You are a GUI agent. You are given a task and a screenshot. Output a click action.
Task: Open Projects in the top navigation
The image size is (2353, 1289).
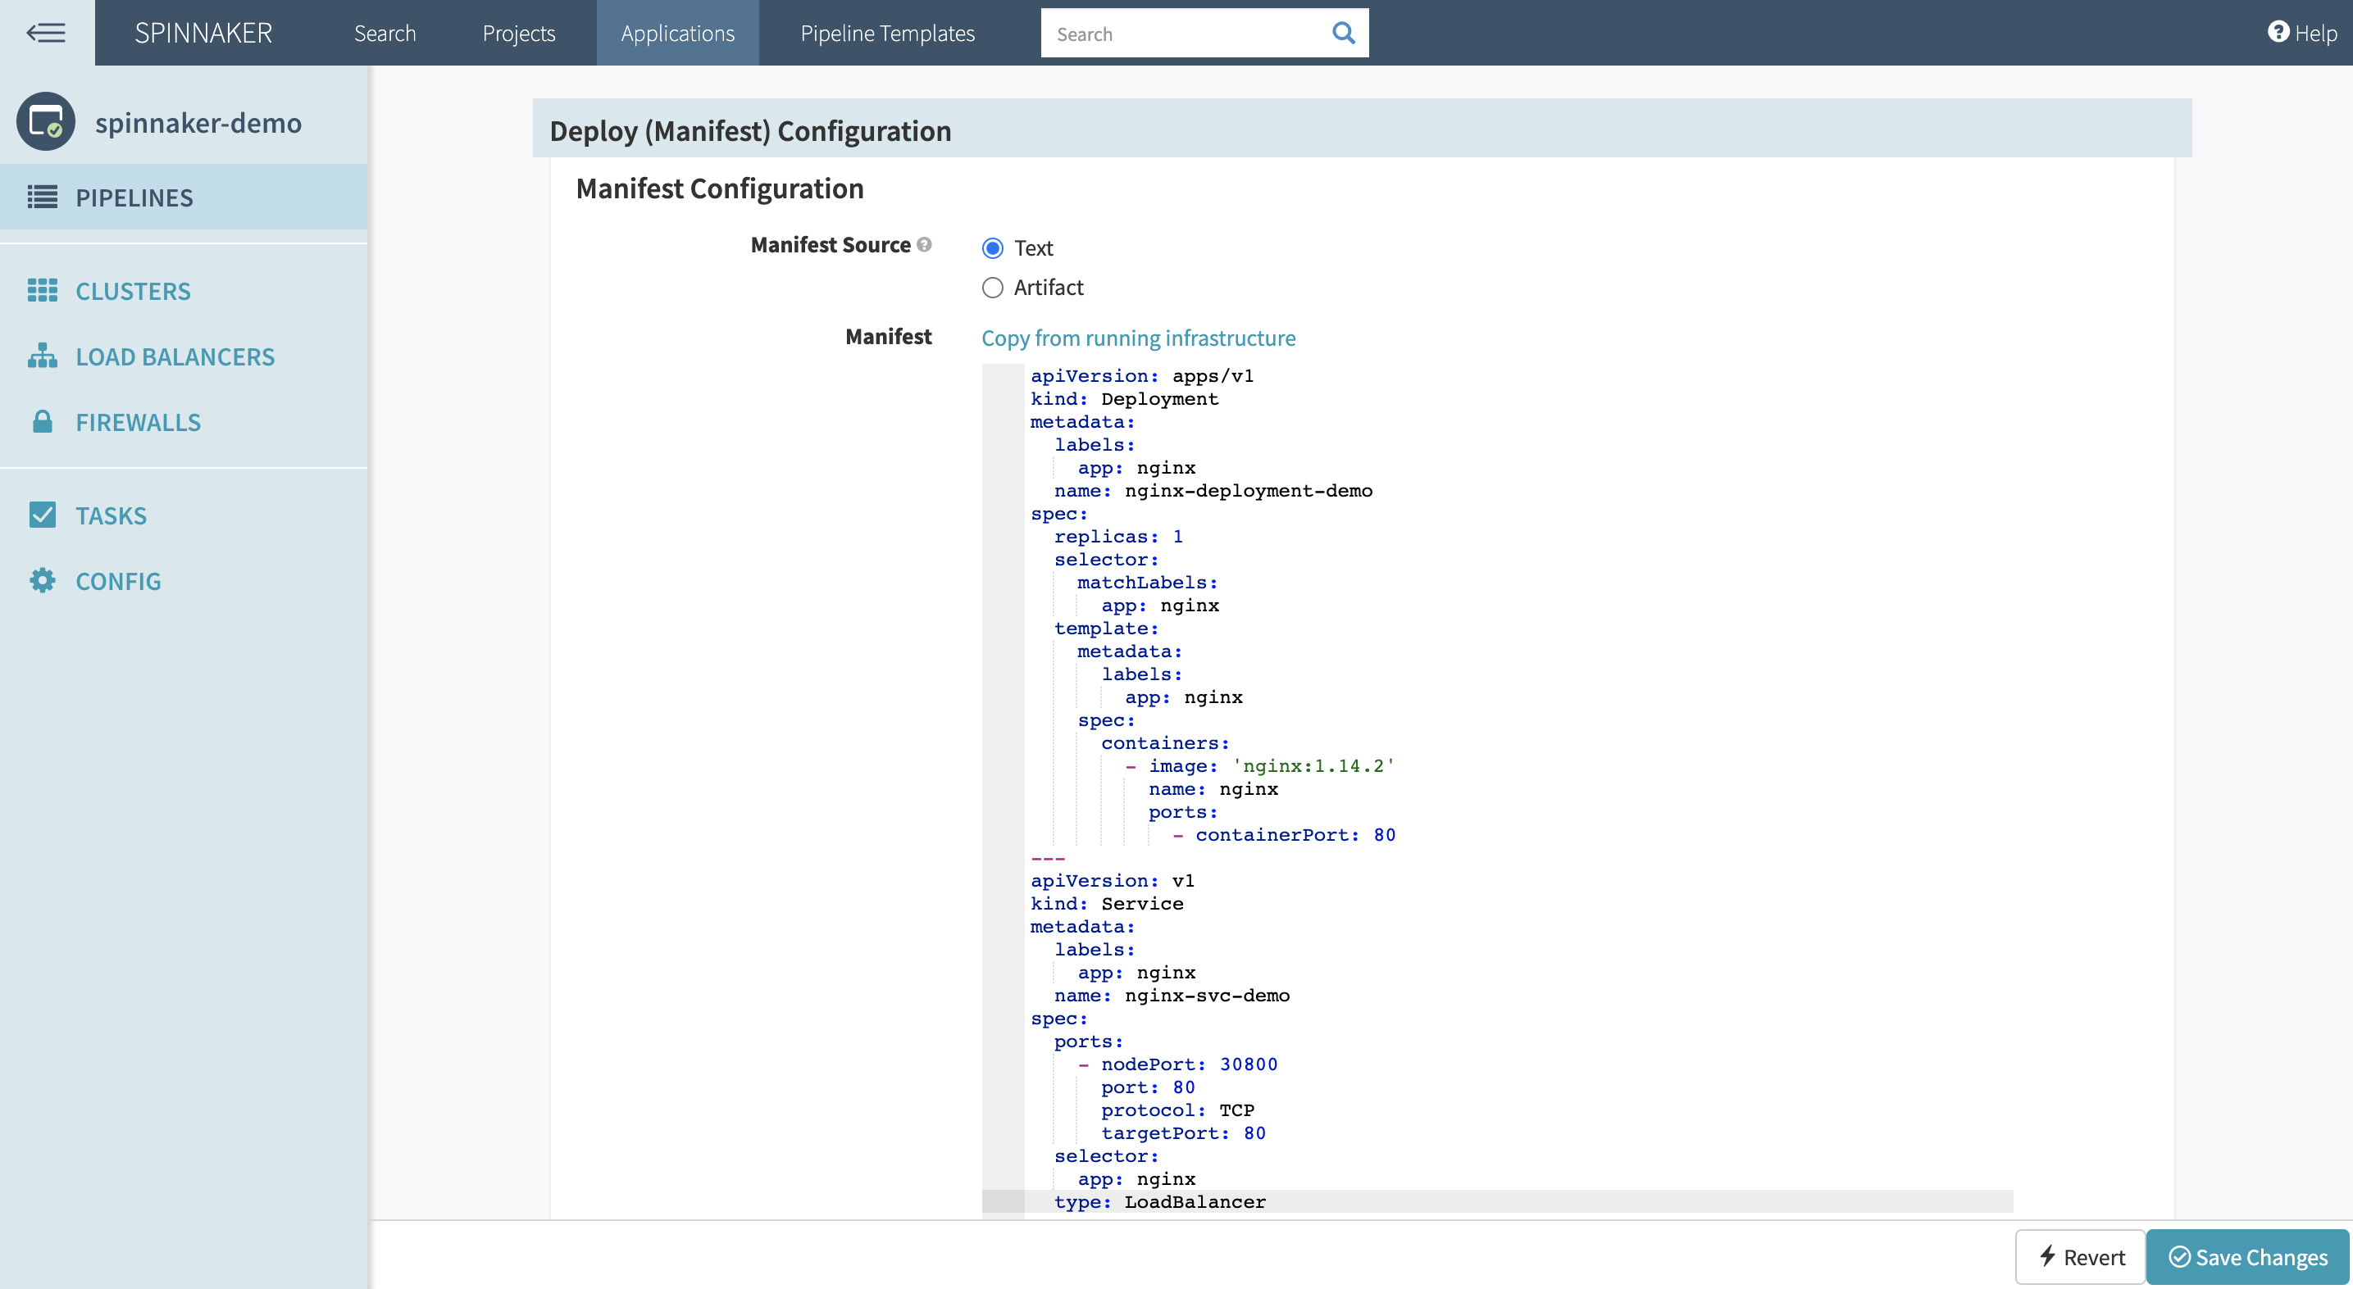pyautogui.click(x=518, y=33)
